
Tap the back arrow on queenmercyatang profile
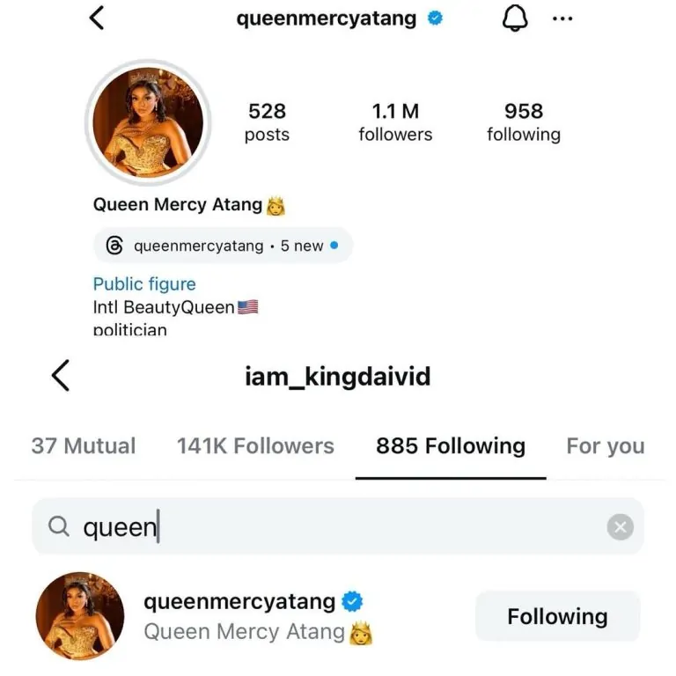pos(97,18)
